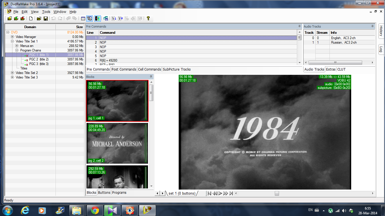Pin the Audio Tracks panel
This screenshot has width=385, height=216.
pyautogui.click(x=372, y=26)
